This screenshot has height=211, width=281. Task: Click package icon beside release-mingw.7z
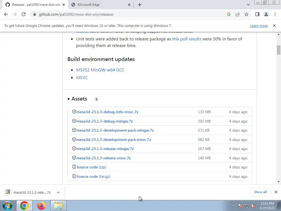click(x=74, y=149)
